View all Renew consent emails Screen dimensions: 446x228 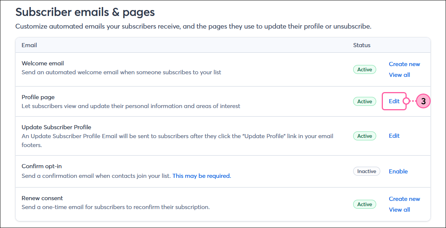point(399,209)
